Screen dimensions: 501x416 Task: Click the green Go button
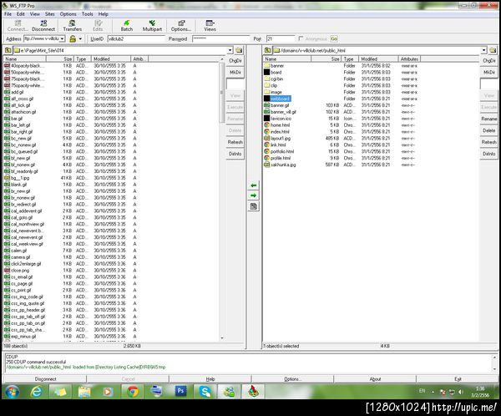pyautogui.click(x=334, y=38)
